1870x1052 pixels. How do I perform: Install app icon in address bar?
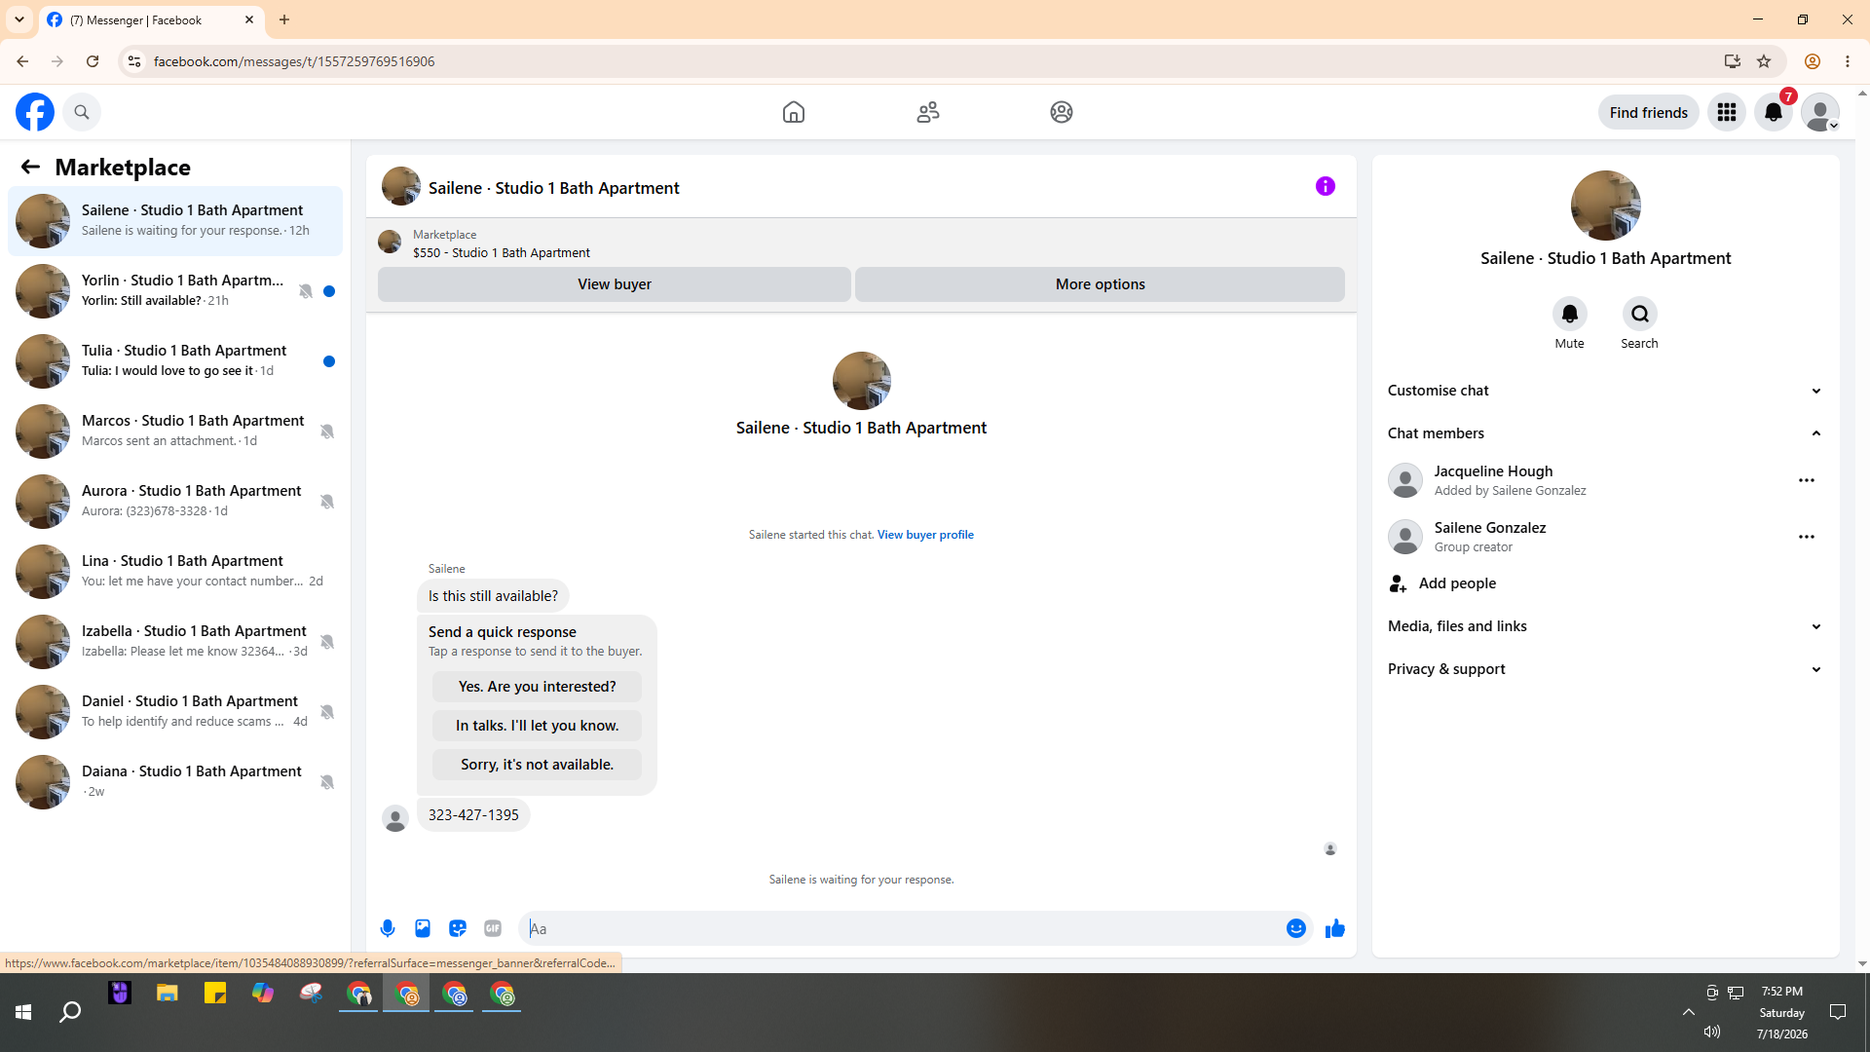(1733, 61)
